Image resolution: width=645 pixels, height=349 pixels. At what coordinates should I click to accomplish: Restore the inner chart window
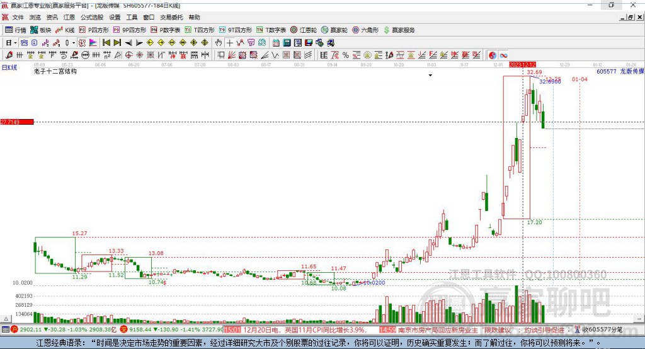(630, 17)
